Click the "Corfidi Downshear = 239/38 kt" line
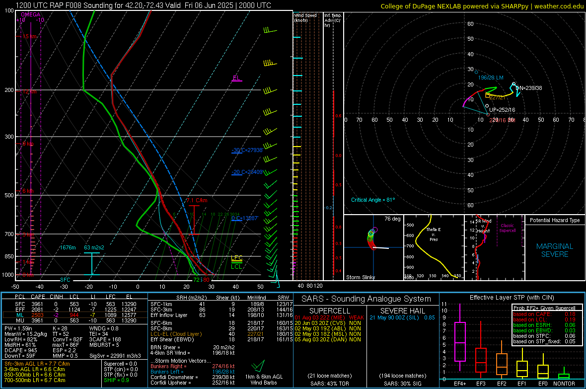Viewport: 586px width, 389px height. (x=193, y=377)
